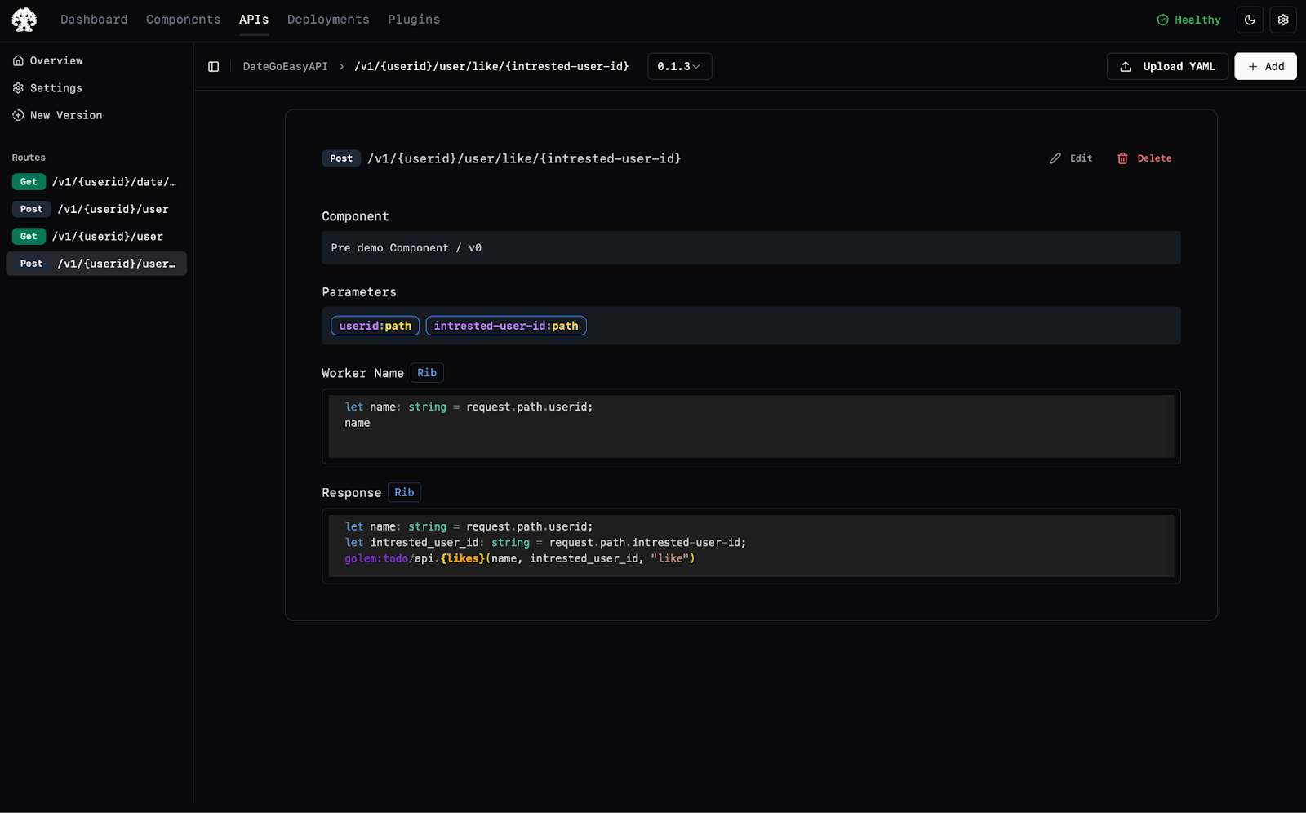Open settings gear icon in top bar
The image size is (1306, 813).
1283,20
